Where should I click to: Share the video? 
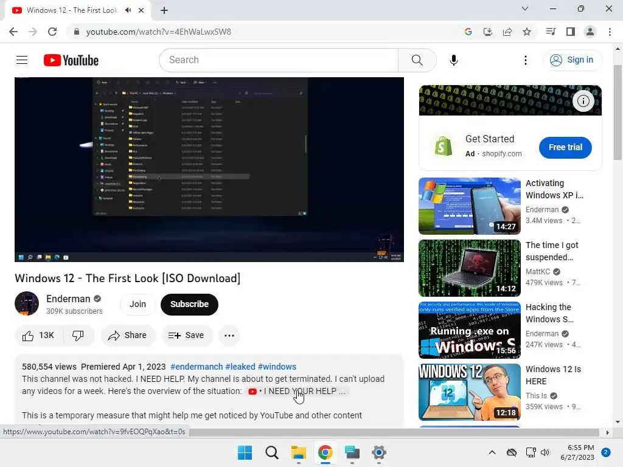point(128,336)
